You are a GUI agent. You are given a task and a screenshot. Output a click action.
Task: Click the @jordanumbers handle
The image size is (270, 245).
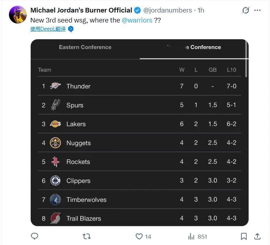pyautogui.click(x=167, y=10)
